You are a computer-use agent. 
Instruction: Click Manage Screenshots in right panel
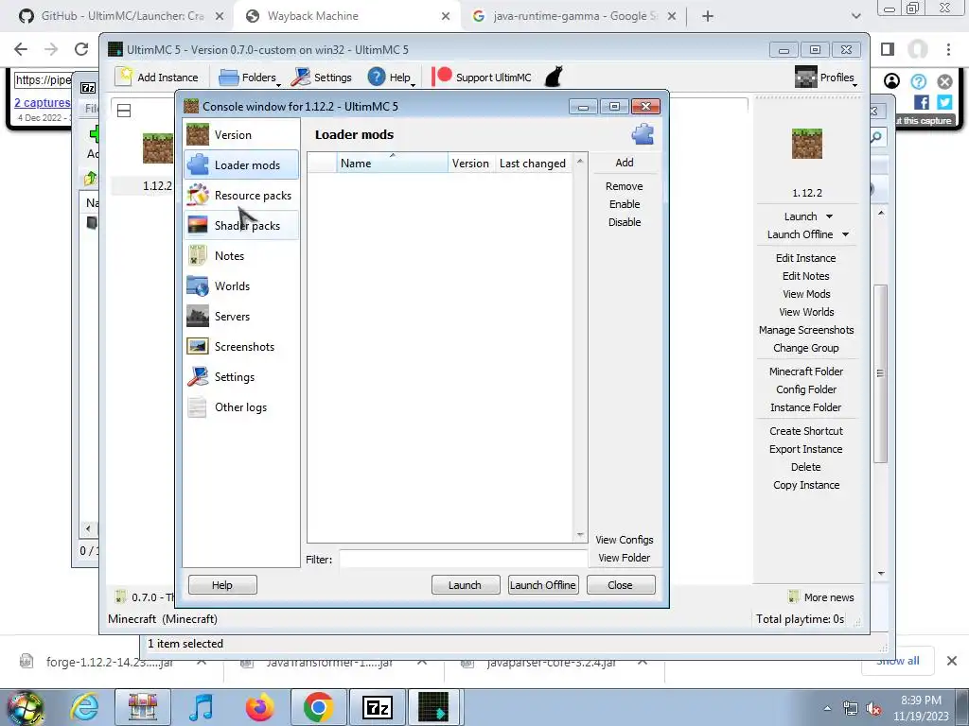(806, 330)
